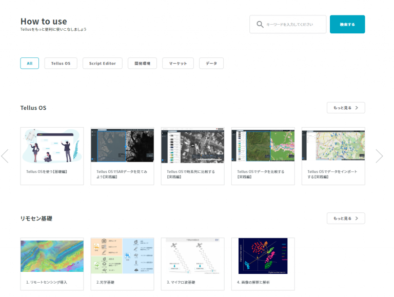Click the Tellus OSでデータを比較する title
The height and width of the screenshot is (297, 394).
point(261,174)
